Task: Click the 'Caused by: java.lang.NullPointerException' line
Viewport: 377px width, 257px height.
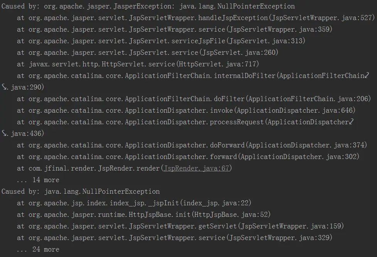Action: (x=81, y=191)
